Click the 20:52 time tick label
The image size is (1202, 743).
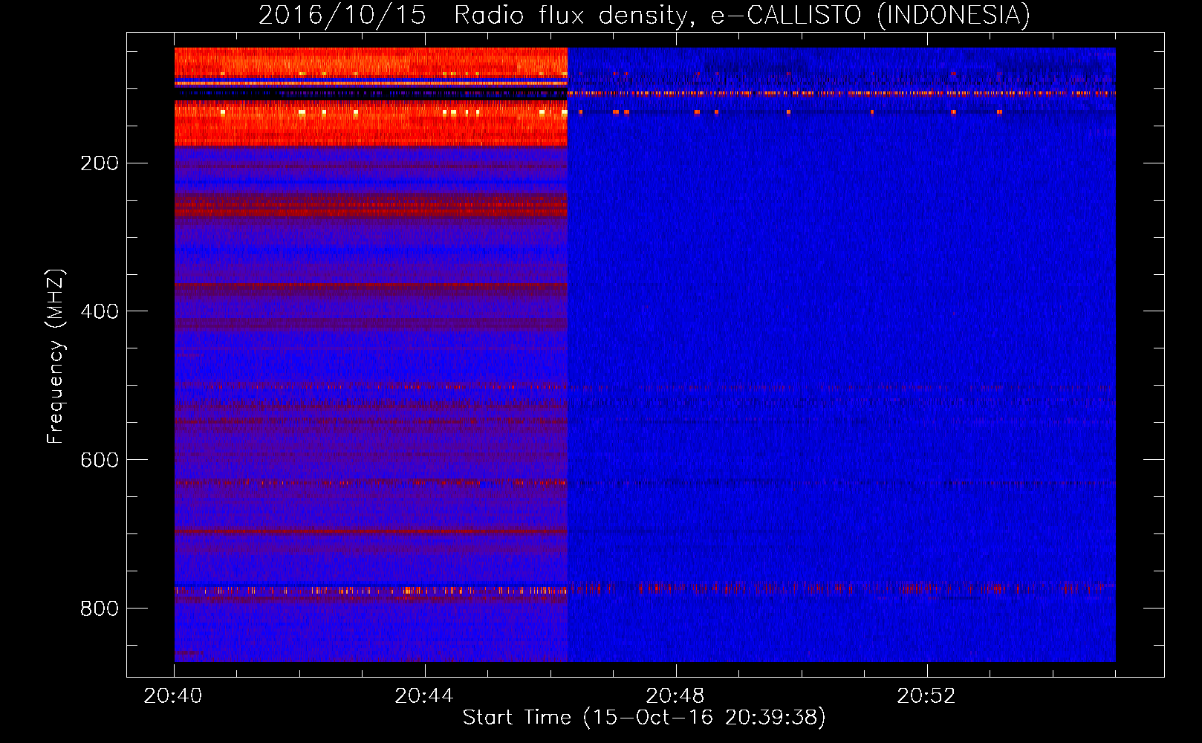[x=926, y=696]
